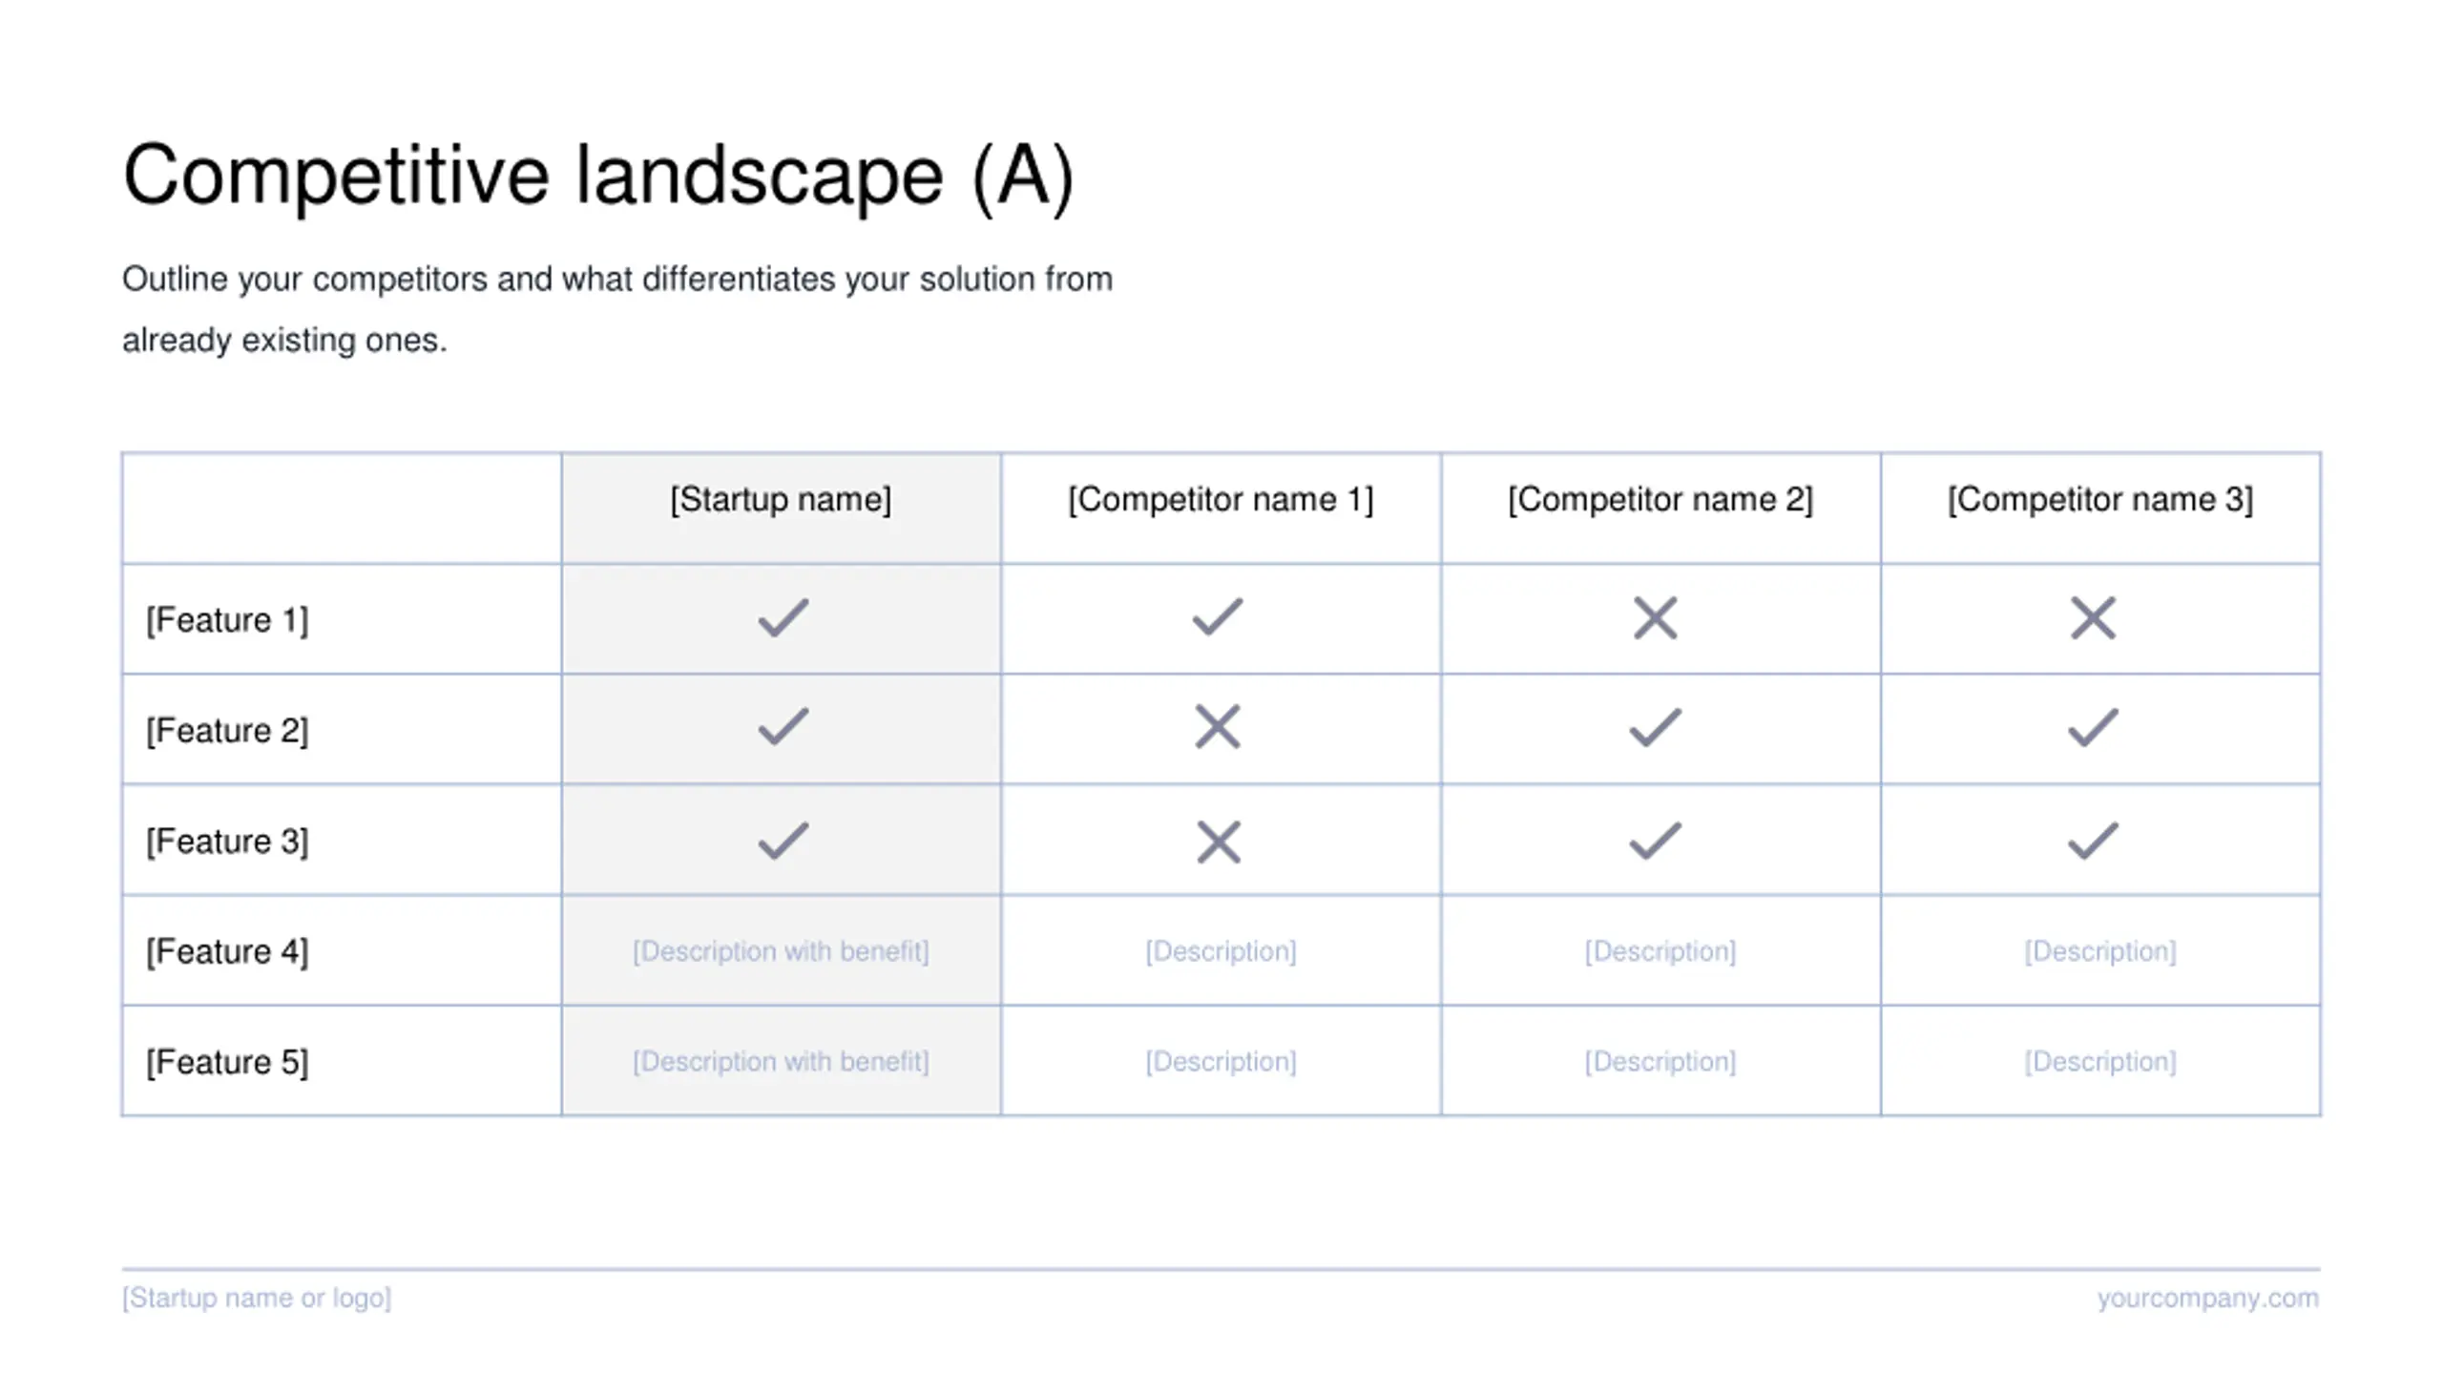The height and width of the screenshot is (1374, 2443).
Task: Click the Feature 1 cross under Competitor name 2
Action: click(1655, 617)
